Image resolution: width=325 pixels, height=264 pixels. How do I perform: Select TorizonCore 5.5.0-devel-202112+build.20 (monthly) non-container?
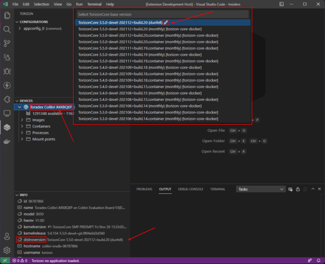pyautogui.click(x=162, y=29)
